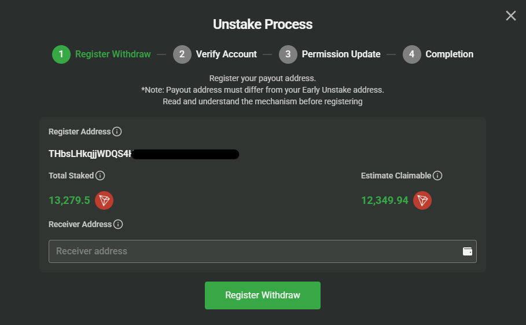
Task: Open Estimate Claimable info icon
Action: 437,176
